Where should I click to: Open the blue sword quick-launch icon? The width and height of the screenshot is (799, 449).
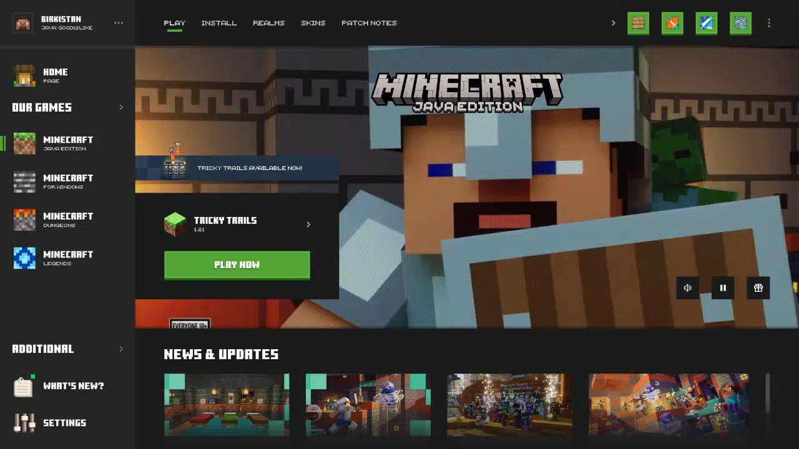[x=707, y=24]
